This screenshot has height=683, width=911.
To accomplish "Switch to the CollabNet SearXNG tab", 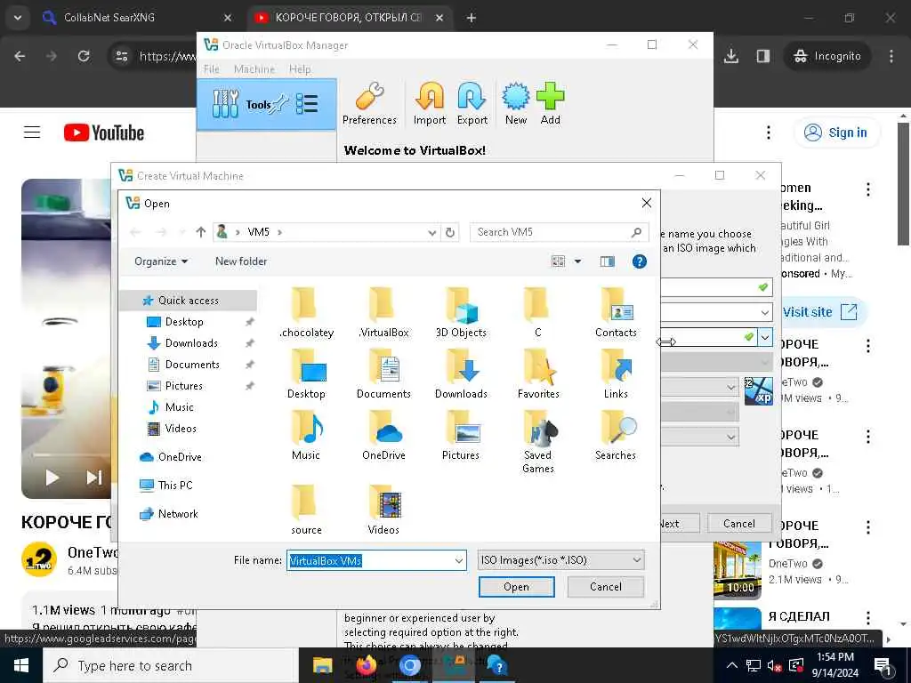I will pos(138,18).
